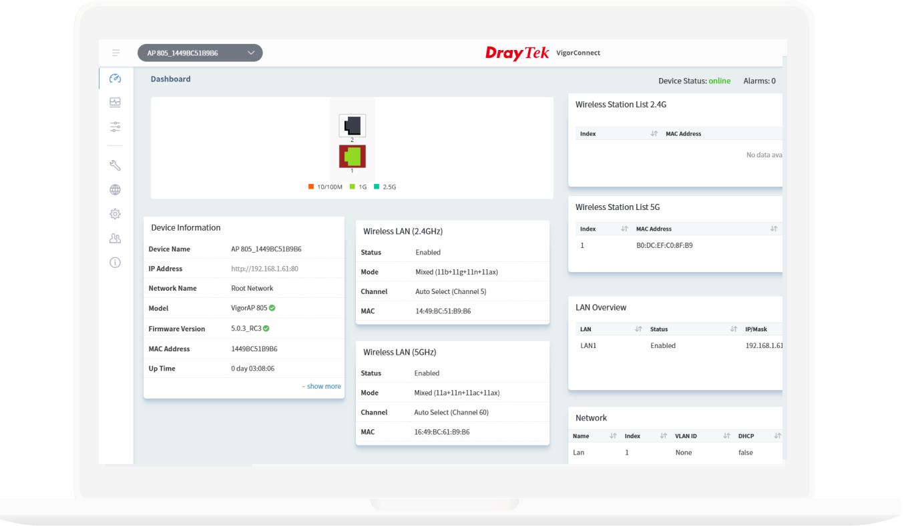Click the Alarms: 0 indicator

click(760, 81)
